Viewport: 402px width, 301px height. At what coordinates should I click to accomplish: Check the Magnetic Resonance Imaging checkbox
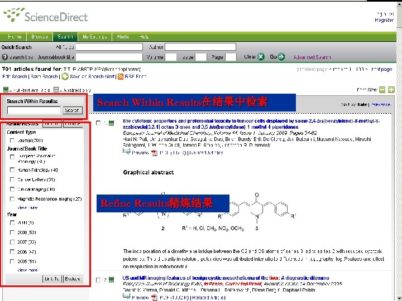click(12, 199)
